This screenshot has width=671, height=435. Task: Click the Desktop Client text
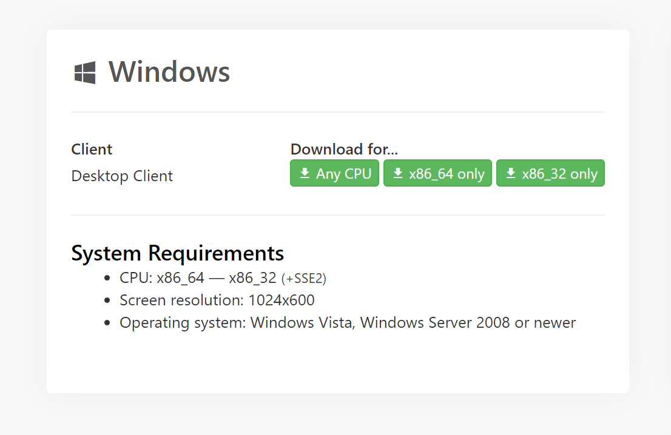point(122,176)
